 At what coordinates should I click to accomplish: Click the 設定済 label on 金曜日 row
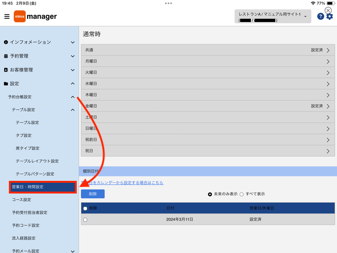coord(317,106)
